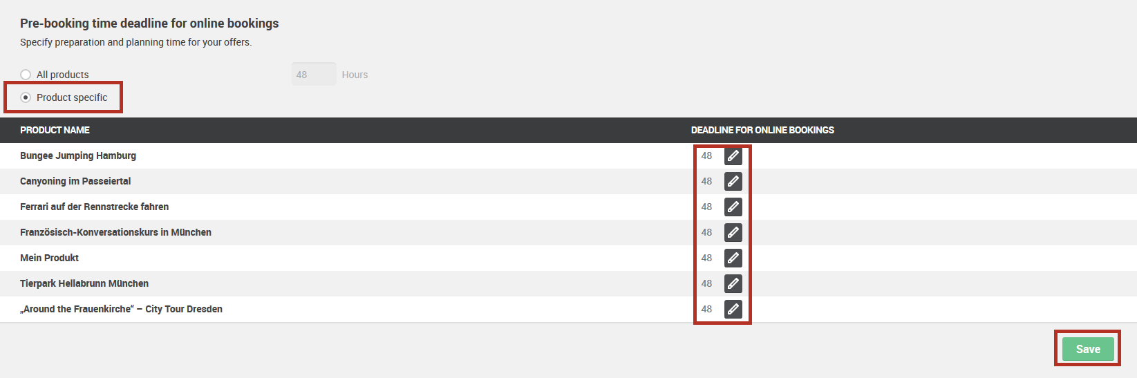The width and height of the screenshot is (1137, 378).
Task: Click the 48 value for Mein Produkt
Action: tap(706, 258)
